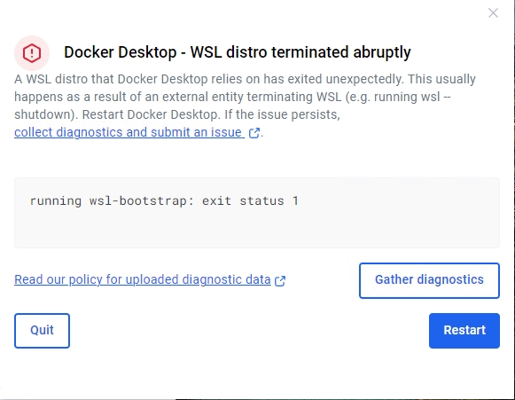Screen dimensions: 515x400
Task: Click the WSL distro terminated abruptly heading
Action: click(238, 52)
